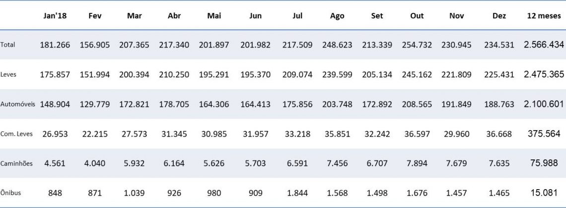The image size is (566, 208).
Task: Select the Mai Total cell 201.897
Action: (x=215, y=45)
